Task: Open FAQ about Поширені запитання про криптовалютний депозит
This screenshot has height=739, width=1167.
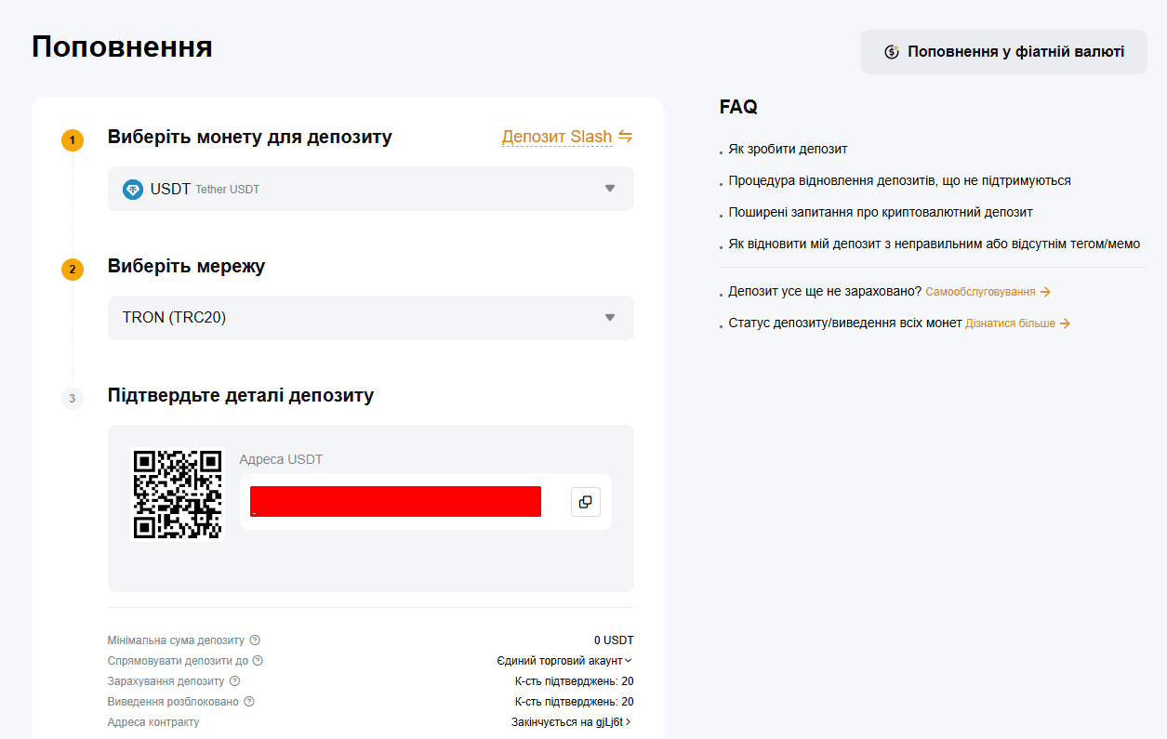Action: coord(881,212)
